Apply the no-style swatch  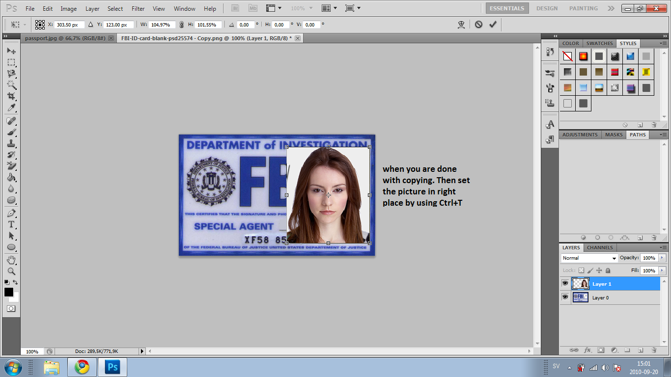click(567, 56)
